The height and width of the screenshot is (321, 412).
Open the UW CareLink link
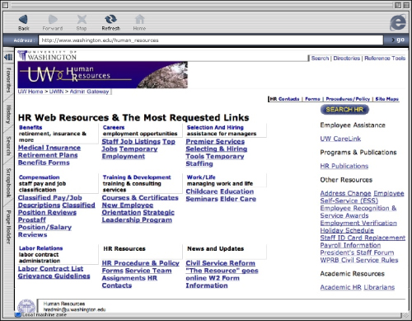(x=340, y=139)
